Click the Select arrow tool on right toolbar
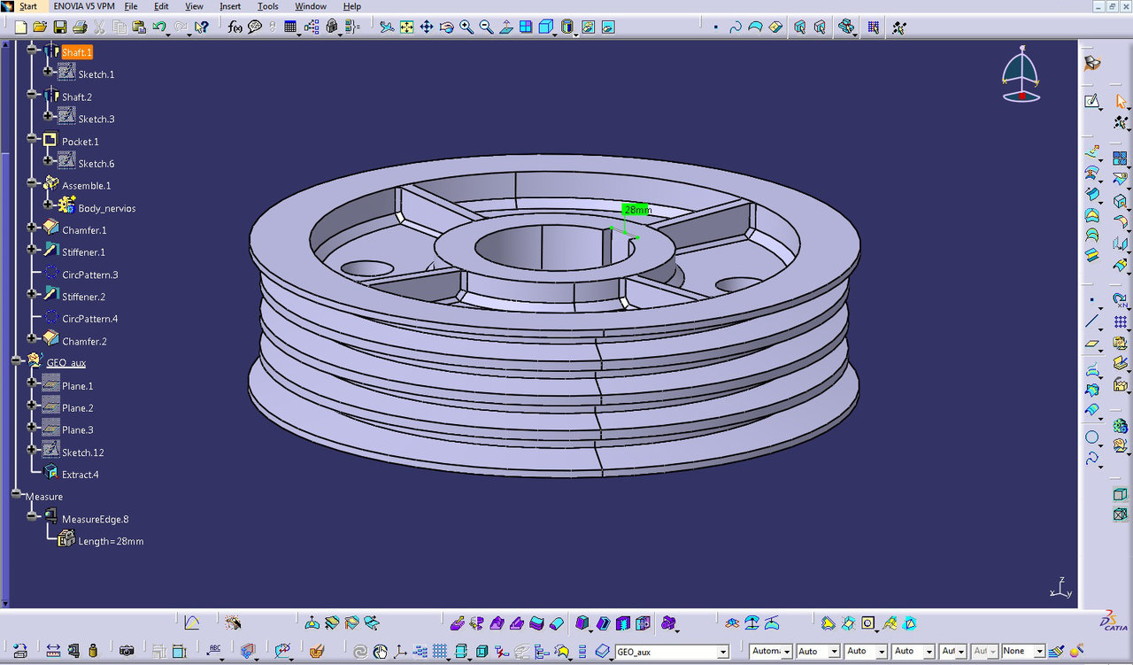 point(1121,101)
